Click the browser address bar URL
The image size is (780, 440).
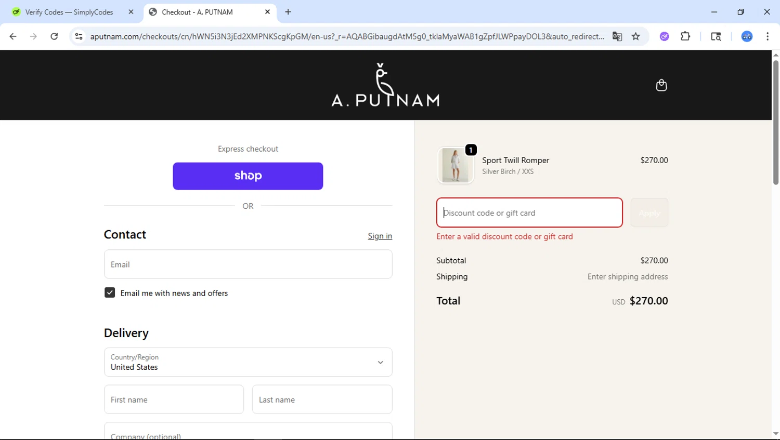pyautogui.click(x=347, y=36)
